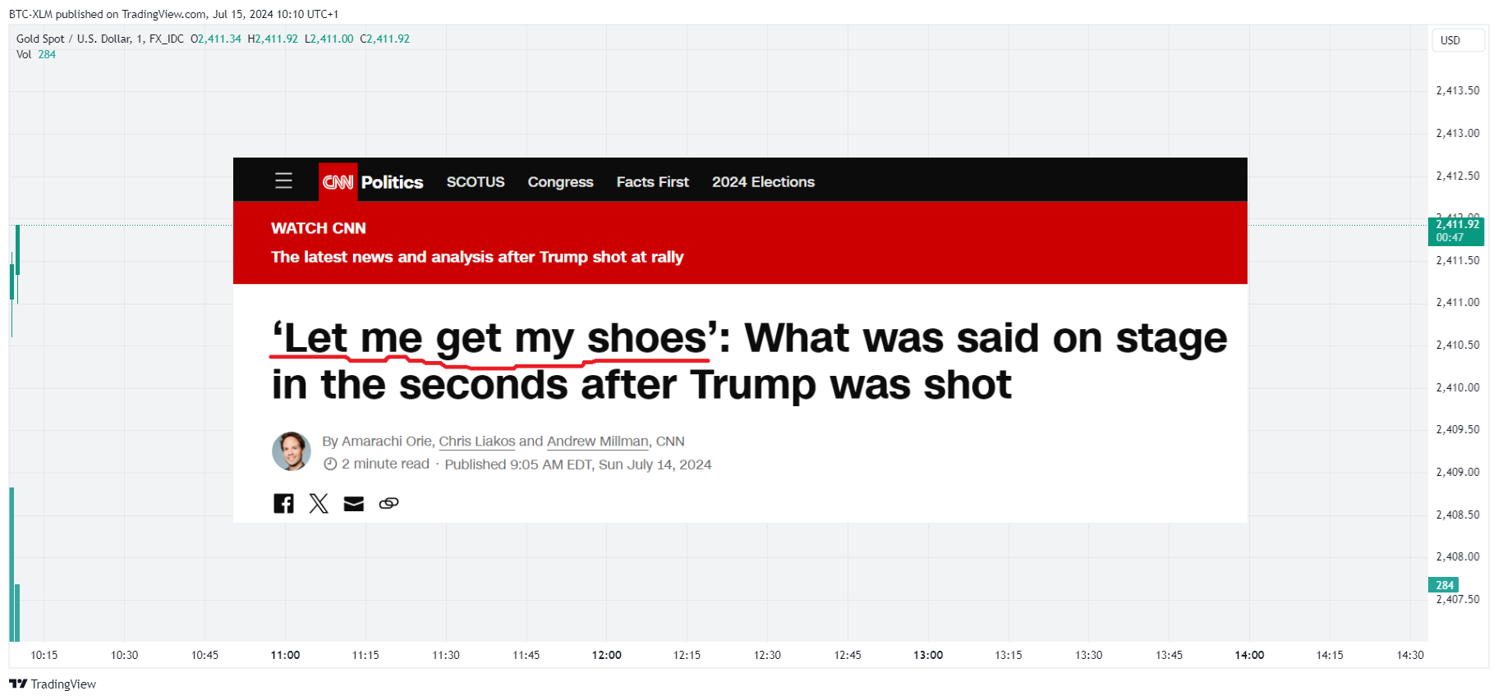Click the closing price C2,411.92 value

pos(384,39)
